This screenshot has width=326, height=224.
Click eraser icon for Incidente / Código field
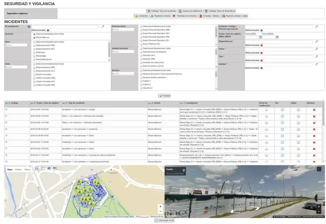click(x=317, y=26)
